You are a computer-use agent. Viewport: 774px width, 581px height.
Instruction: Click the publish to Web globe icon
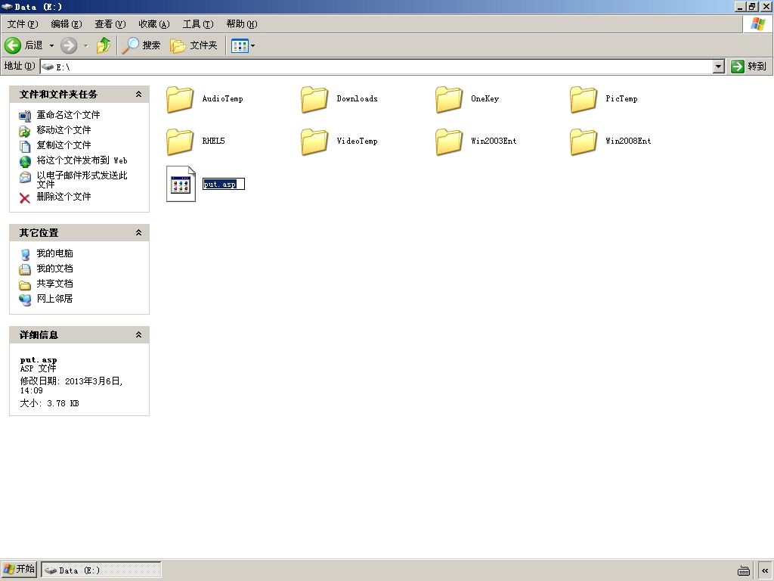coord(25,162)
